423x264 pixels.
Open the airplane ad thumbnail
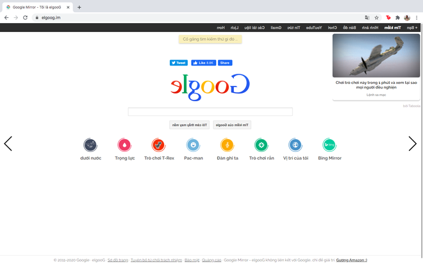coord(376,56)
